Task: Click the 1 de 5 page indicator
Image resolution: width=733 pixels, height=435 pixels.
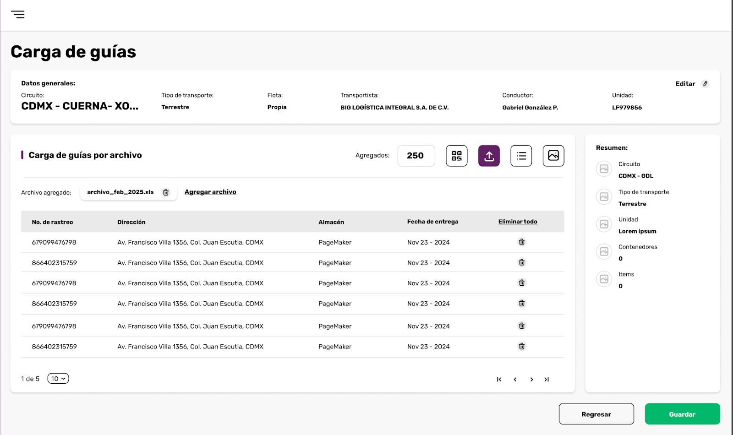Action: [30, 379]
